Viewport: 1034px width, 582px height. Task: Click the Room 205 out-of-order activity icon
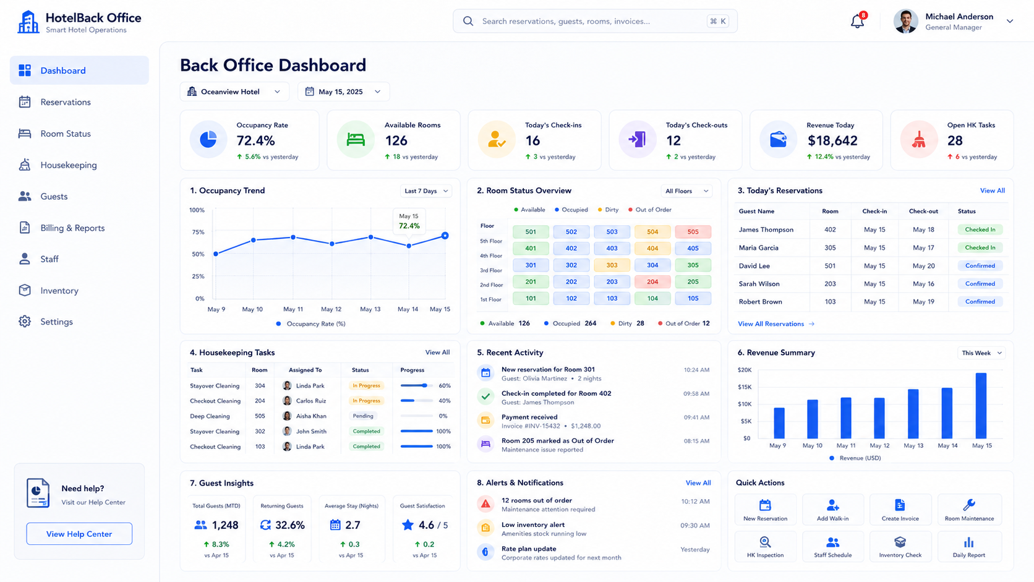[x=485, y=444]
